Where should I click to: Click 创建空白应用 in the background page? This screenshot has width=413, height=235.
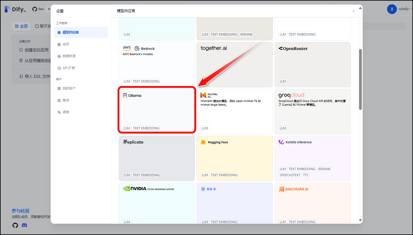[x=34, y=50]
